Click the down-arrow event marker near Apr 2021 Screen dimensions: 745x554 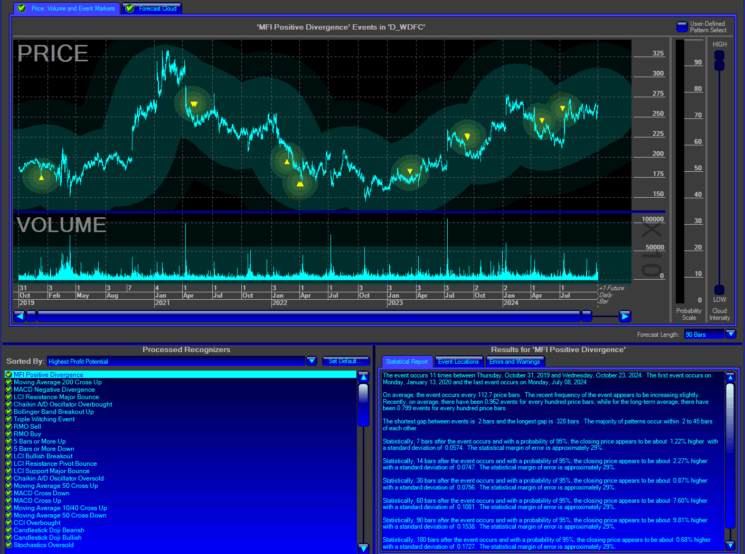click(x=194, y=104)
